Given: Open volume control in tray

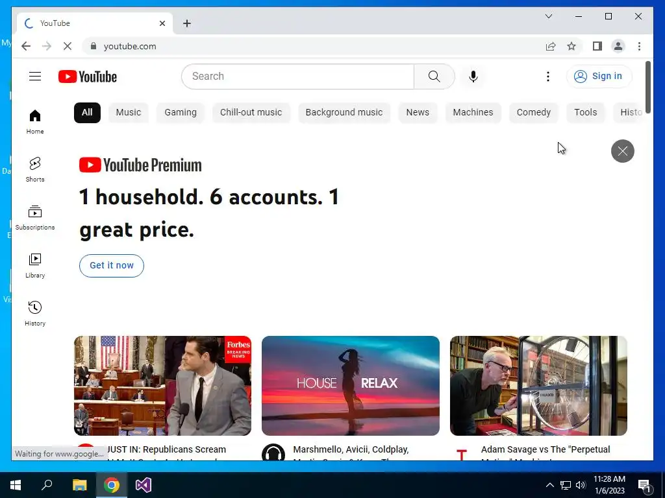Looking at the screenshot, I should [x=581, y=485].
